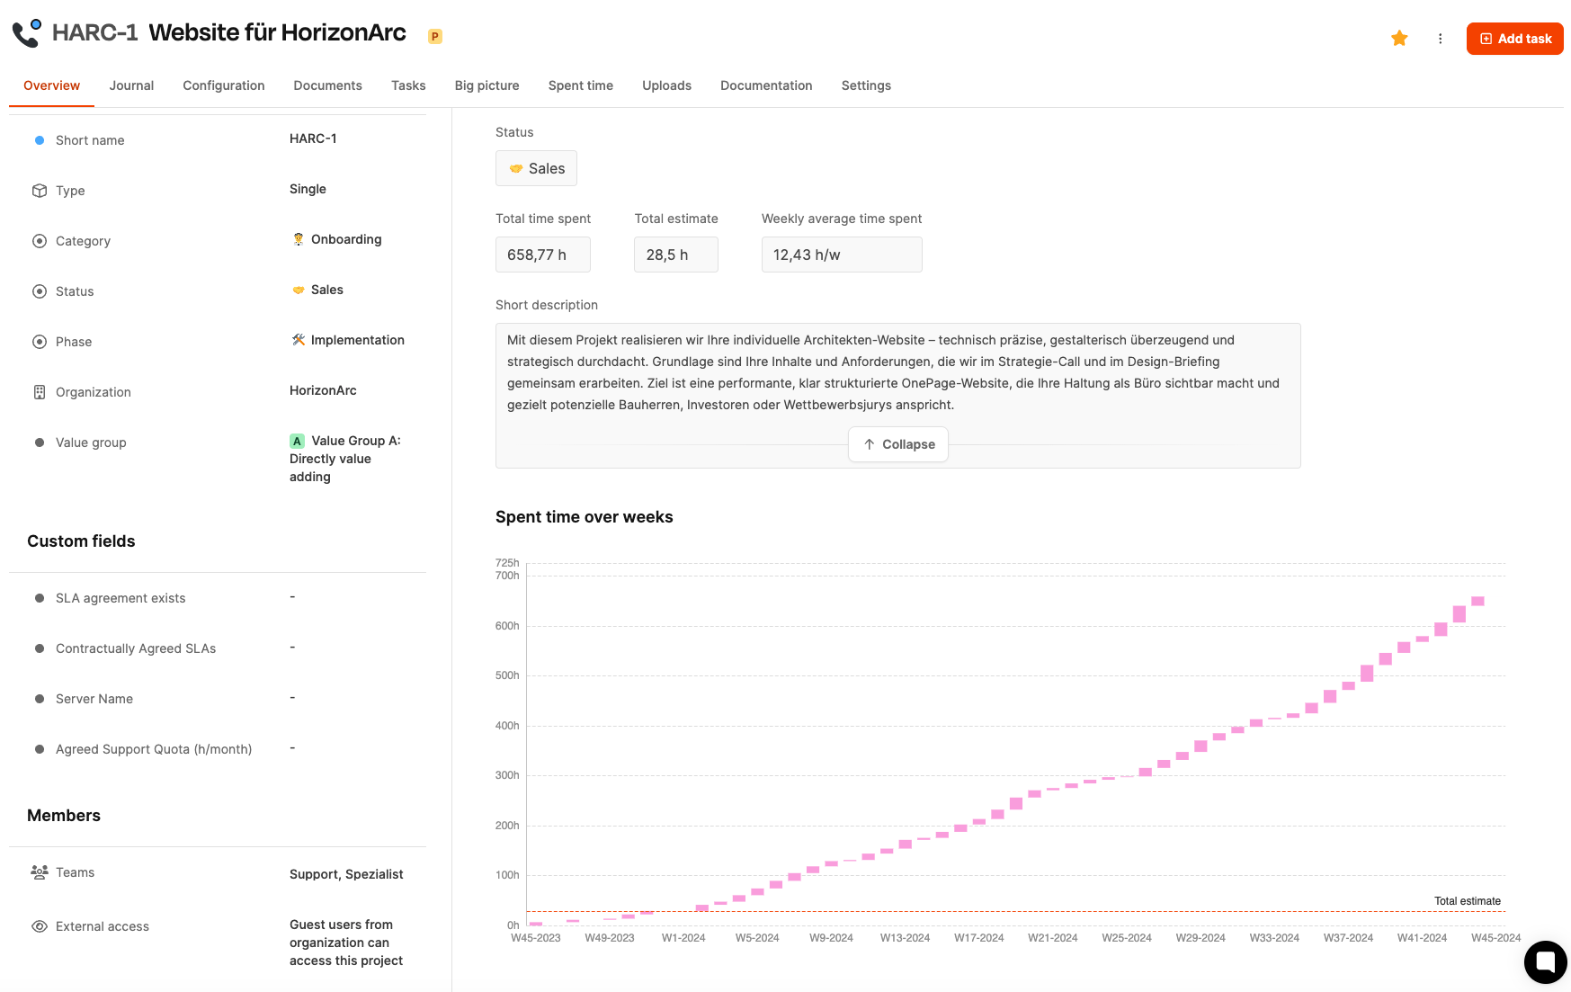Click the last pink bar in chart
Screen dimensions: 1571x992
(1477, 601)
